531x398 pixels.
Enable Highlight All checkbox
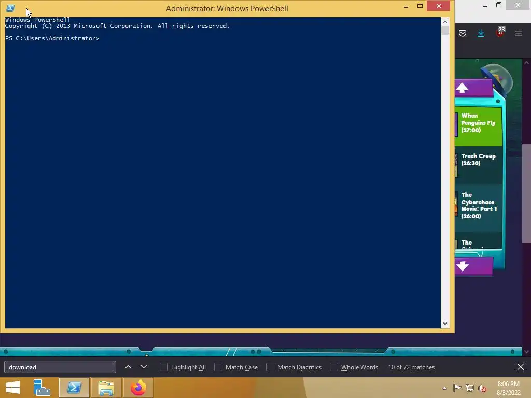click(x=163, y=367)
